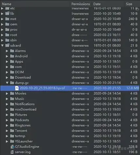Click the Android folder icon
The image size is (140, 155).
point(12,56)
